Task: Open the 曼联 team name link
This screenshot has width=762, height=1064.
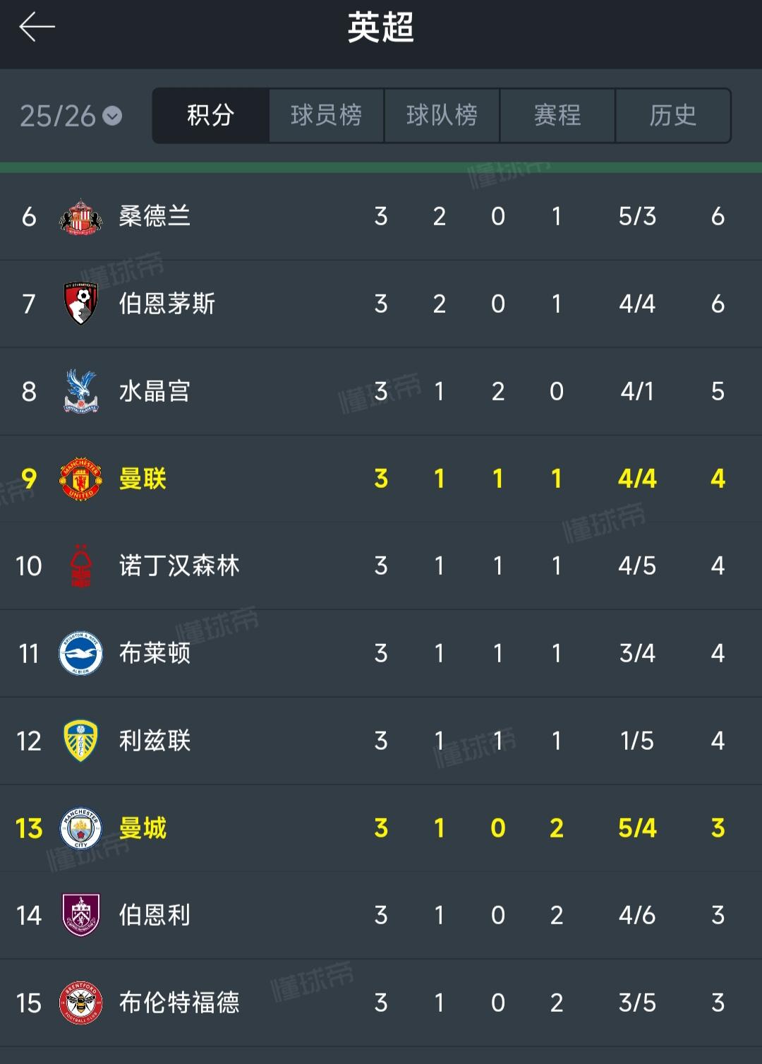Action: (x=143, y=479)
